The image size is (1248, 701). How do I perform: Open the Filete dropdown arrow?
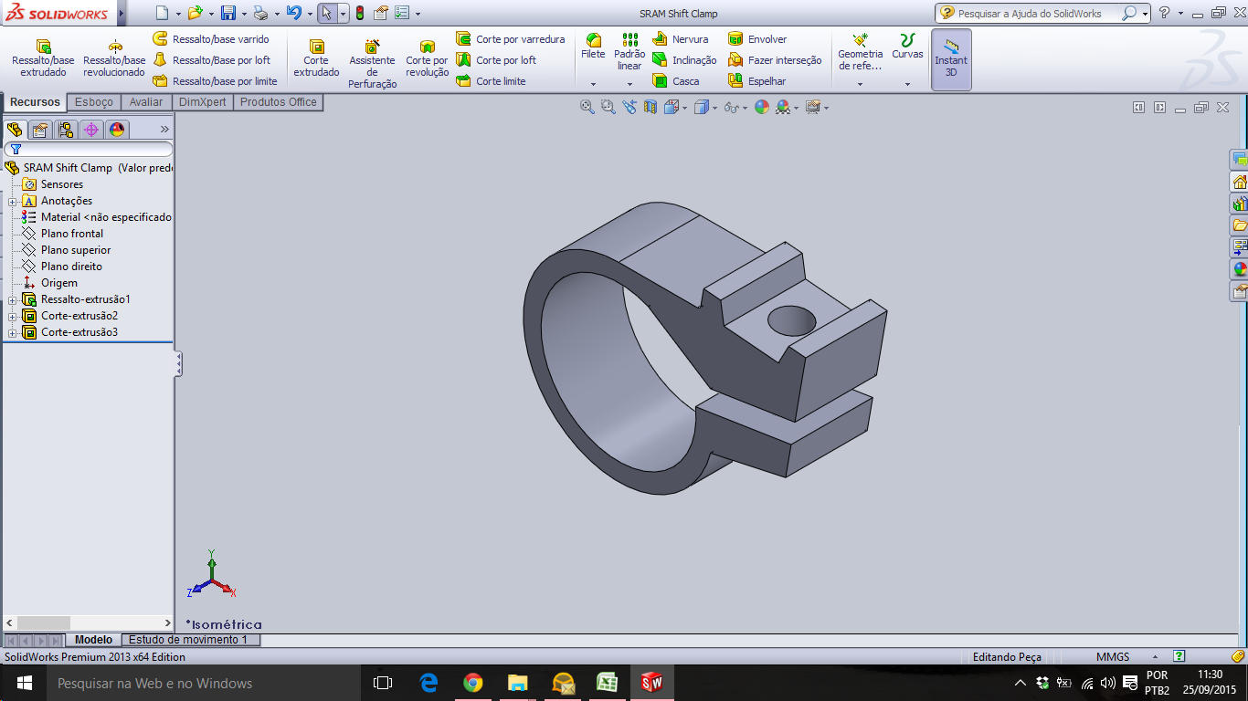click(x=593, y=84)
